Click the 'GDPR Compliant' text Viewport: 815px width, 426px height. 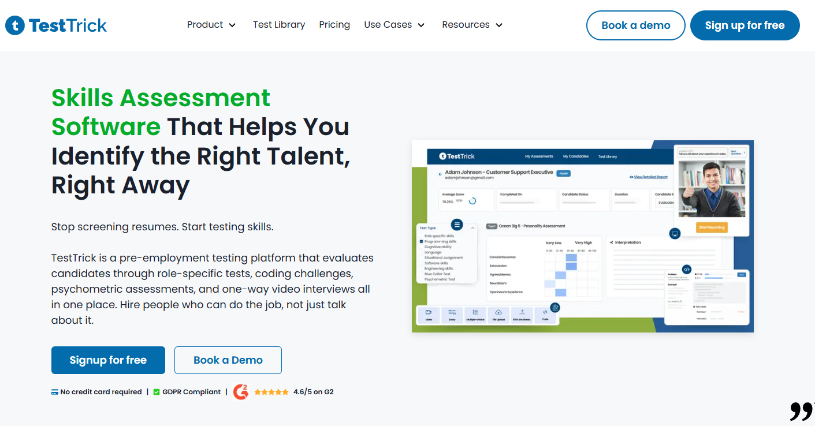pos(192,392)
